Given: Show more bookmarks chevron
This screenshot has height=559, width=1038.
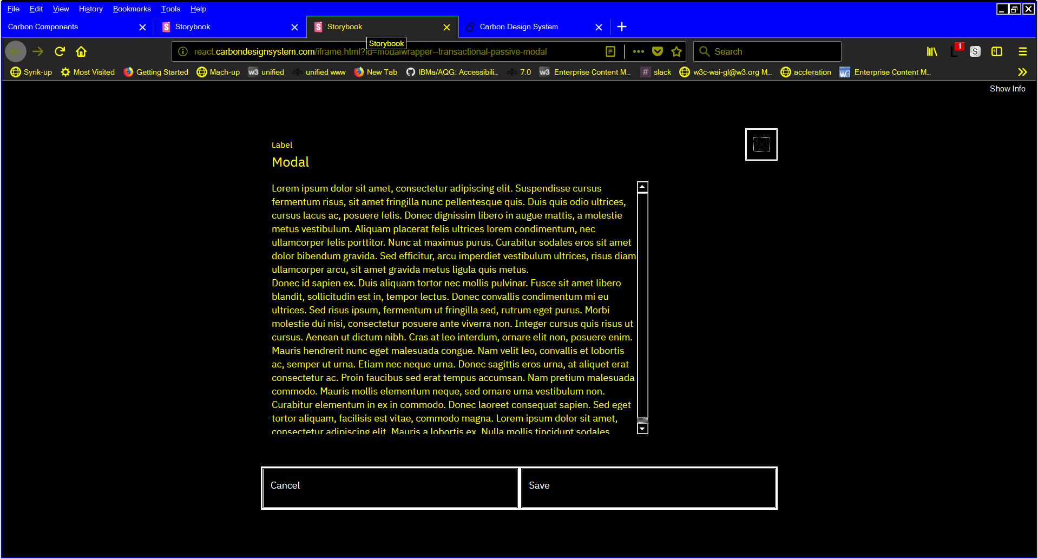Looking at the screenshot, I should click(x=1022, y=72).
